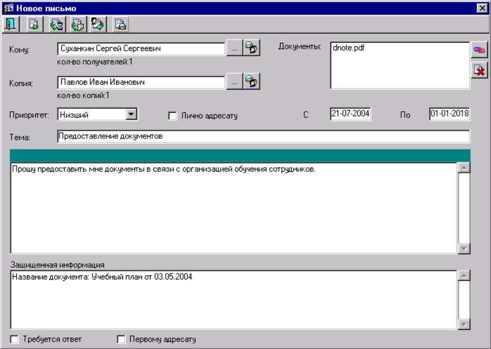Check the Требуется ответ checkbox

(x=14, y=340)
